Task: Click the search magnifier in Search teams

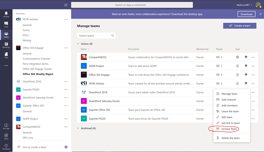Action: point(112,35)
